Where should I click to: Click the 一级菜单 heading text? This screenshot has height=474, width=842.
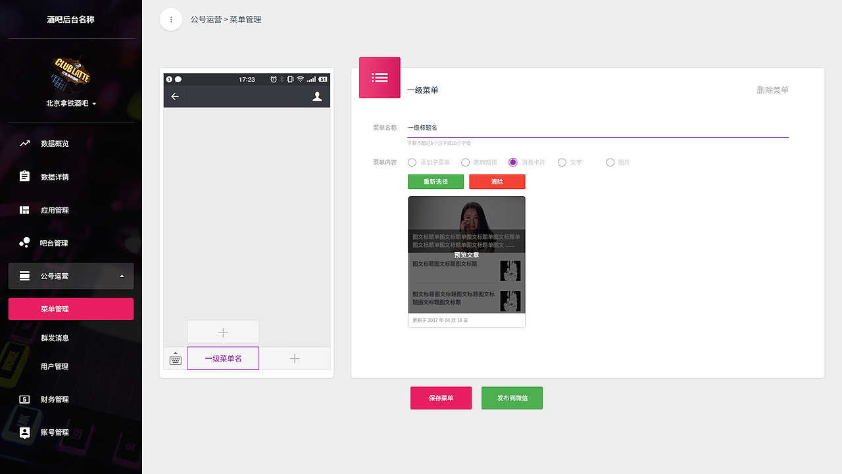(x=422, y=90)
